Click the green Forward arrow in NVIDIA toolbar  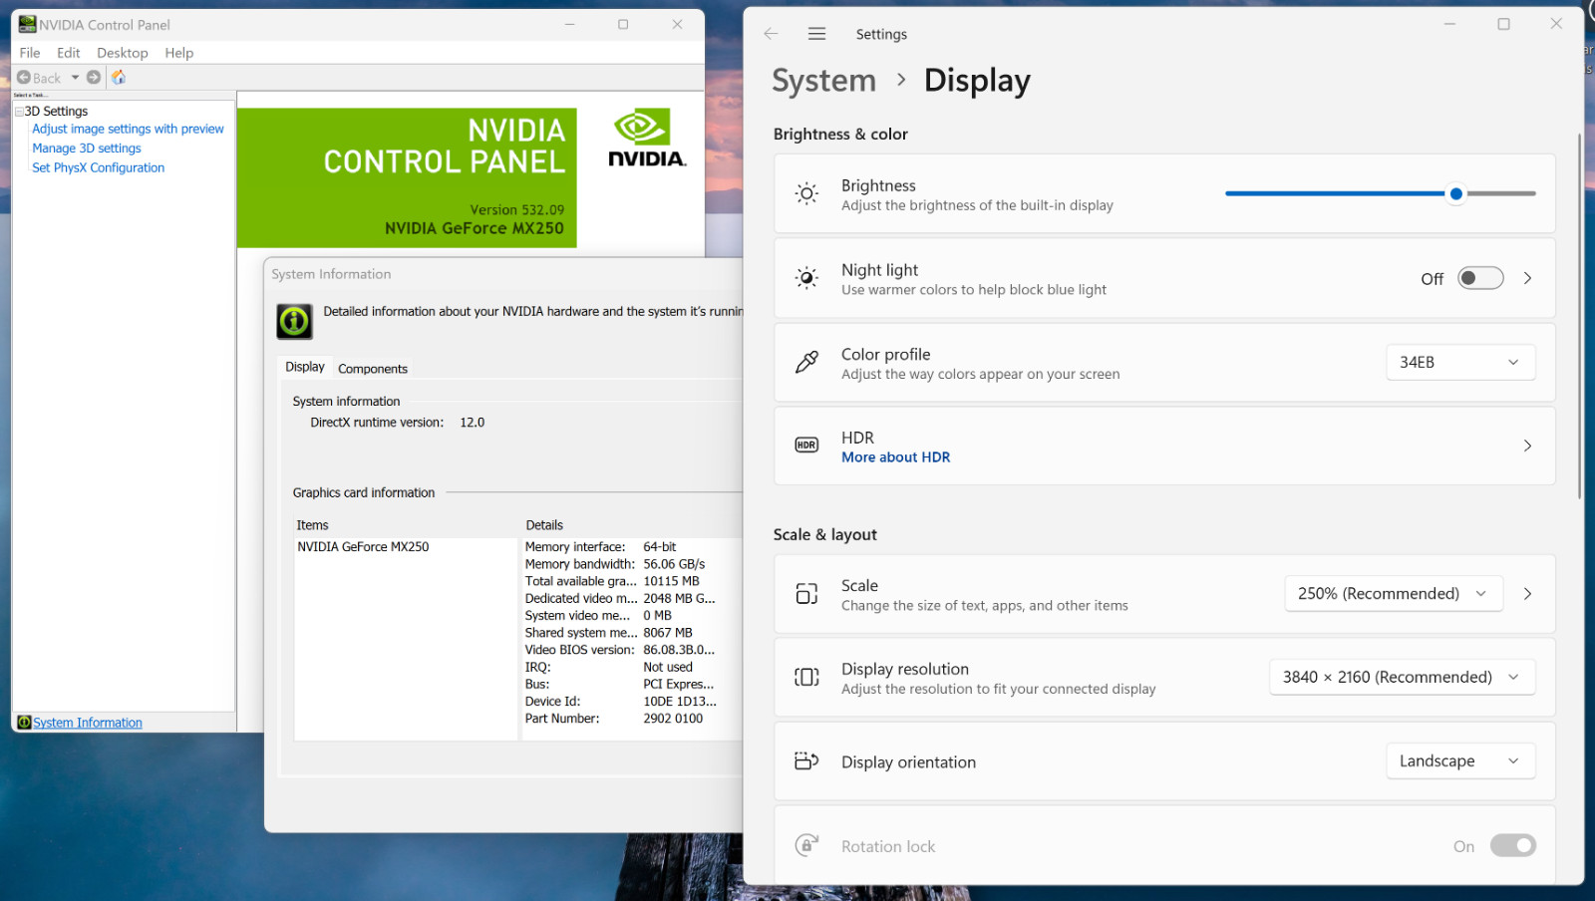point(94,77)
